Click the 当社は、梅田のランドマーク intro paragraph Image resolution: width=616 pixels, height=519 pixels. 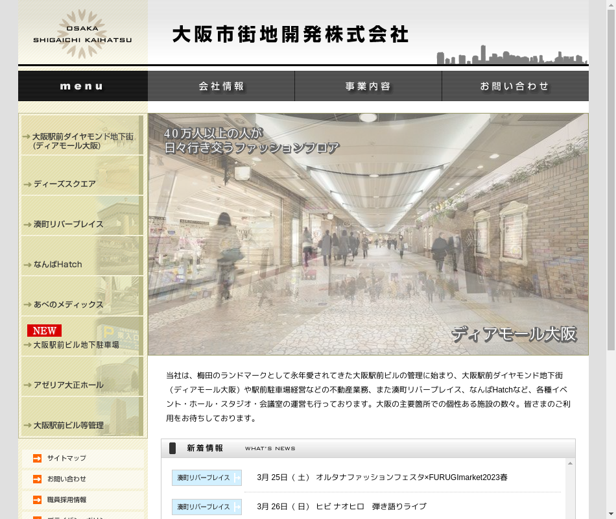368,397
